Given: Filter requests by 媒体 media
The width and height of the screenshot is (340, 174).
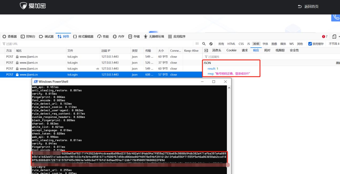Looking at the screenshot, I should pos(283,44).
